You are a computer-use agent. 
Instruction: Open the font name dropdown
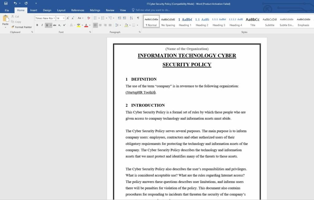click(x=54, y=18)
